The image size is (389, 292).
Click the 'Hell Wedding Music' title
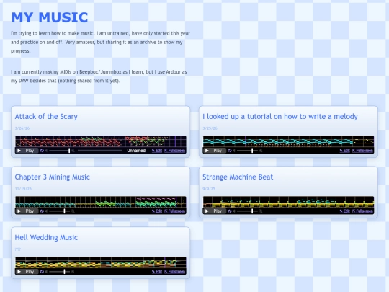click(x=46, y=238)
